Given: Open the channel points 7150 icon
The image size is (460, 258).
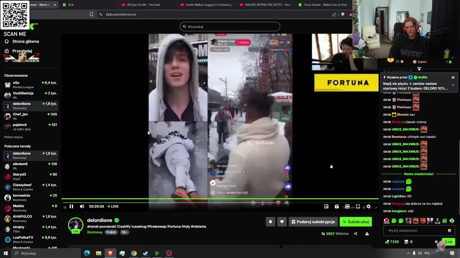Looking at the screenshot, I should (x=387, y=242).
